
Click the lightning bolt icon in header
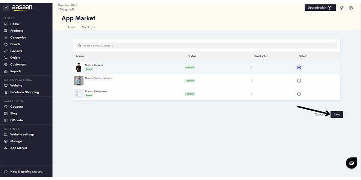342,8
